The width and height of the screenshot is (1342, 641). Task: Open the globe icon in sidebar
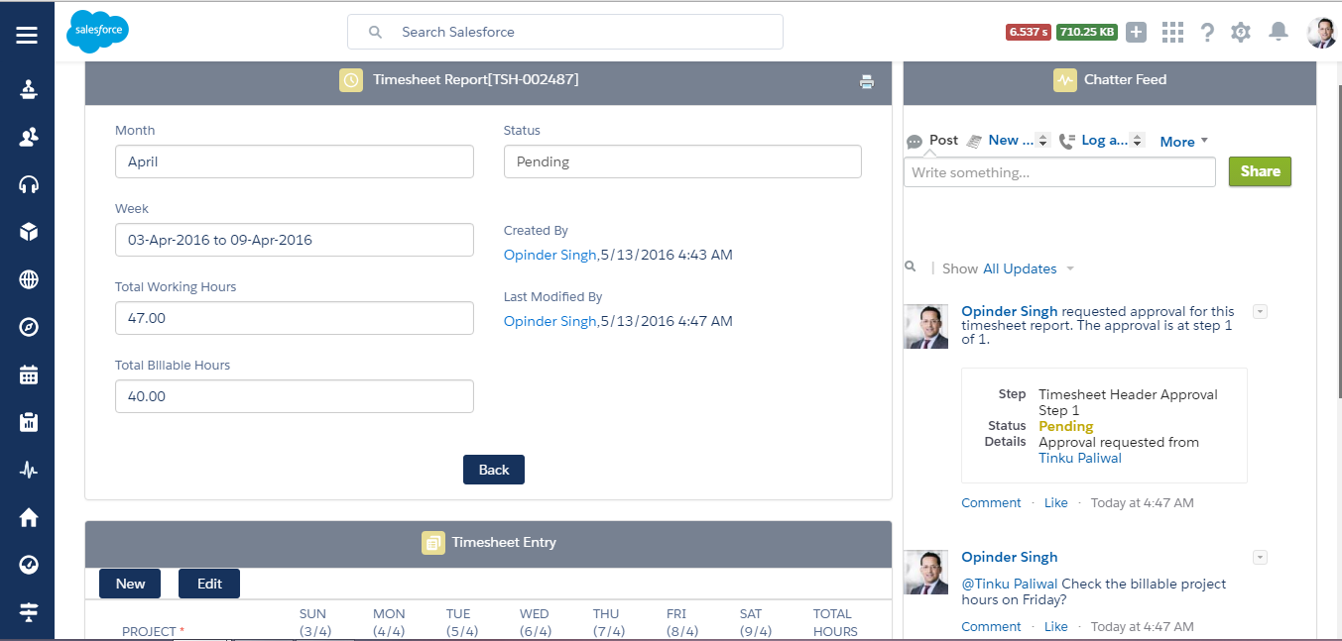29,279
